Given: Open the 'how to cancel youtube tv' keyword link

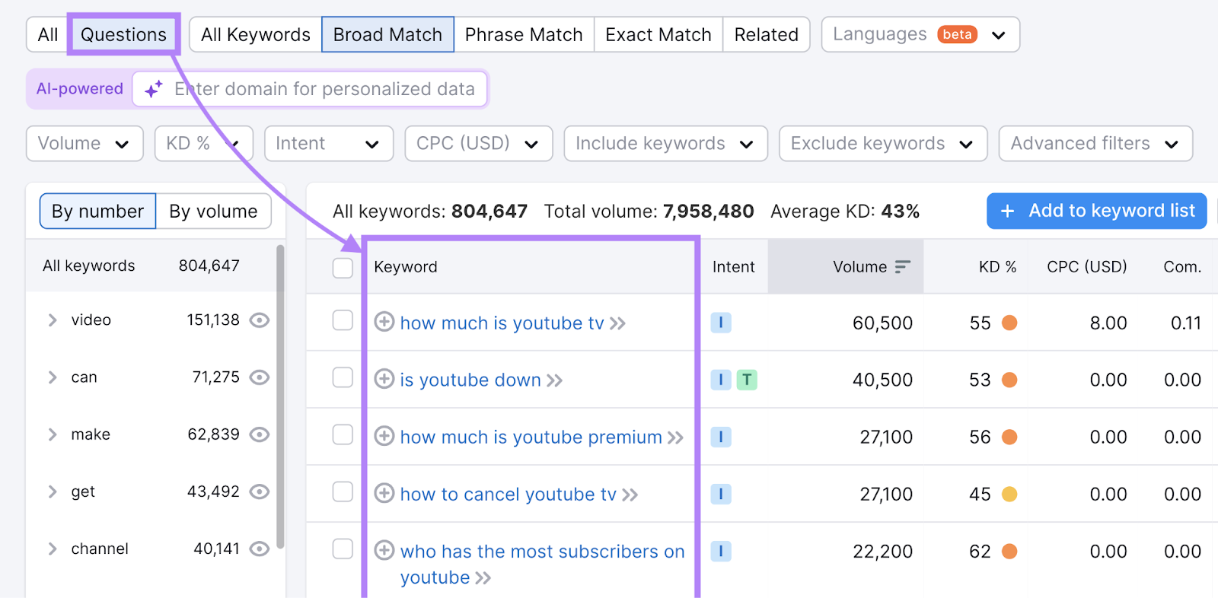Looking at the screenshot, I should coord(509,495).
